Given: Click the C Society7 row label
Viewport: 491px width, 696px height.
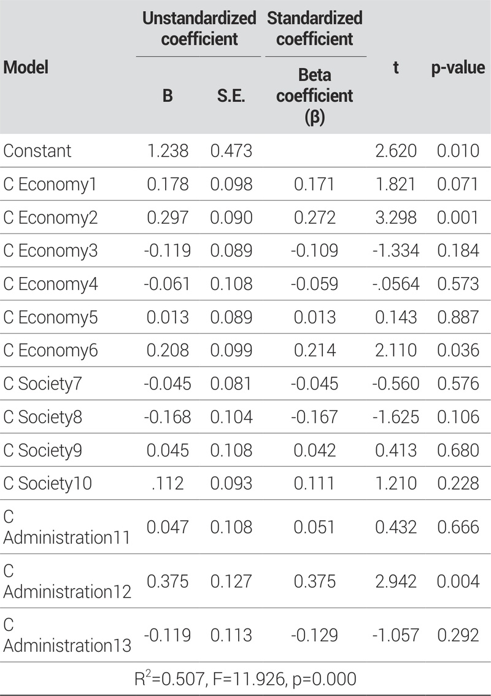Looking at the screenshot, I should point(47,383).
